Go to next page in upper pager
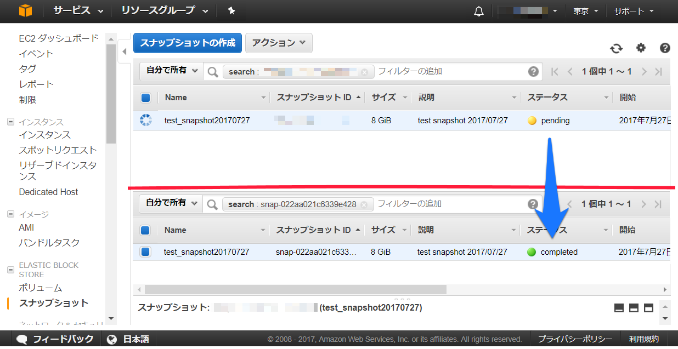 click(x=644, y=72)
